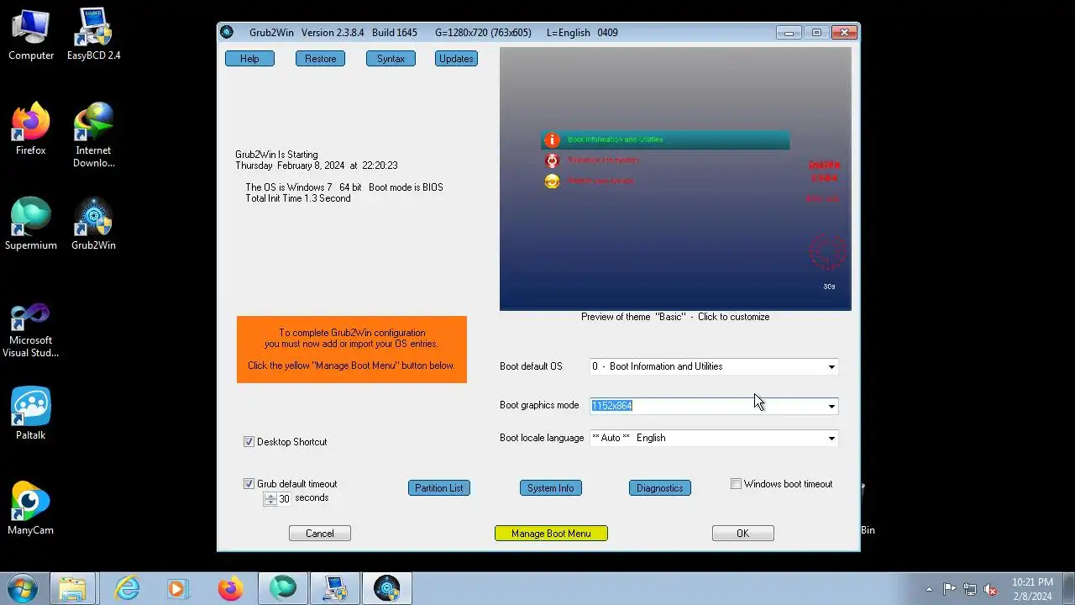Click the Boot Information and Utilities preview icon

(x=552, y=139)
